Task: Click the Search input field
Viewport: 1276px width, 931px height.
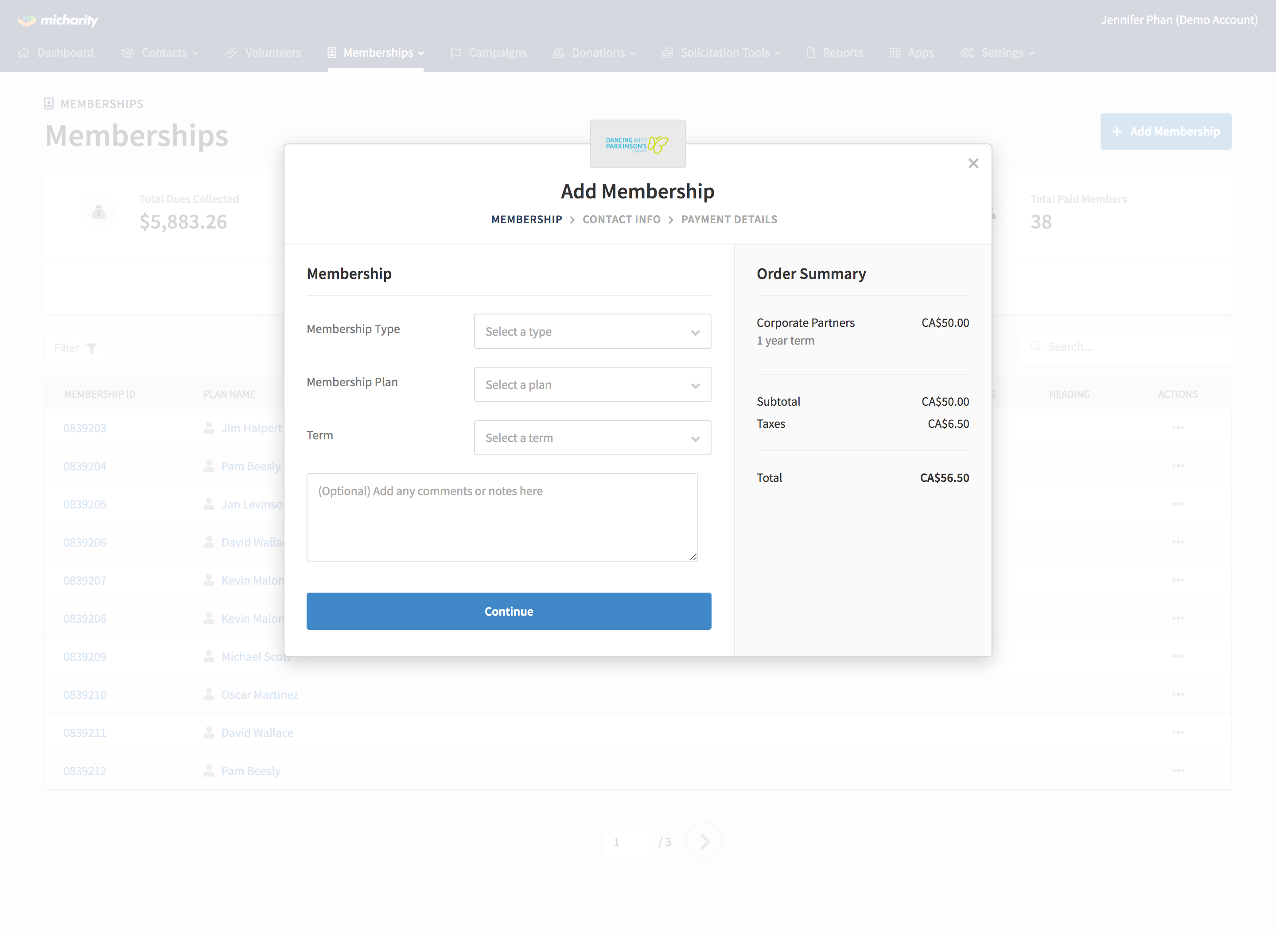Action: [x=1125, y=346]
